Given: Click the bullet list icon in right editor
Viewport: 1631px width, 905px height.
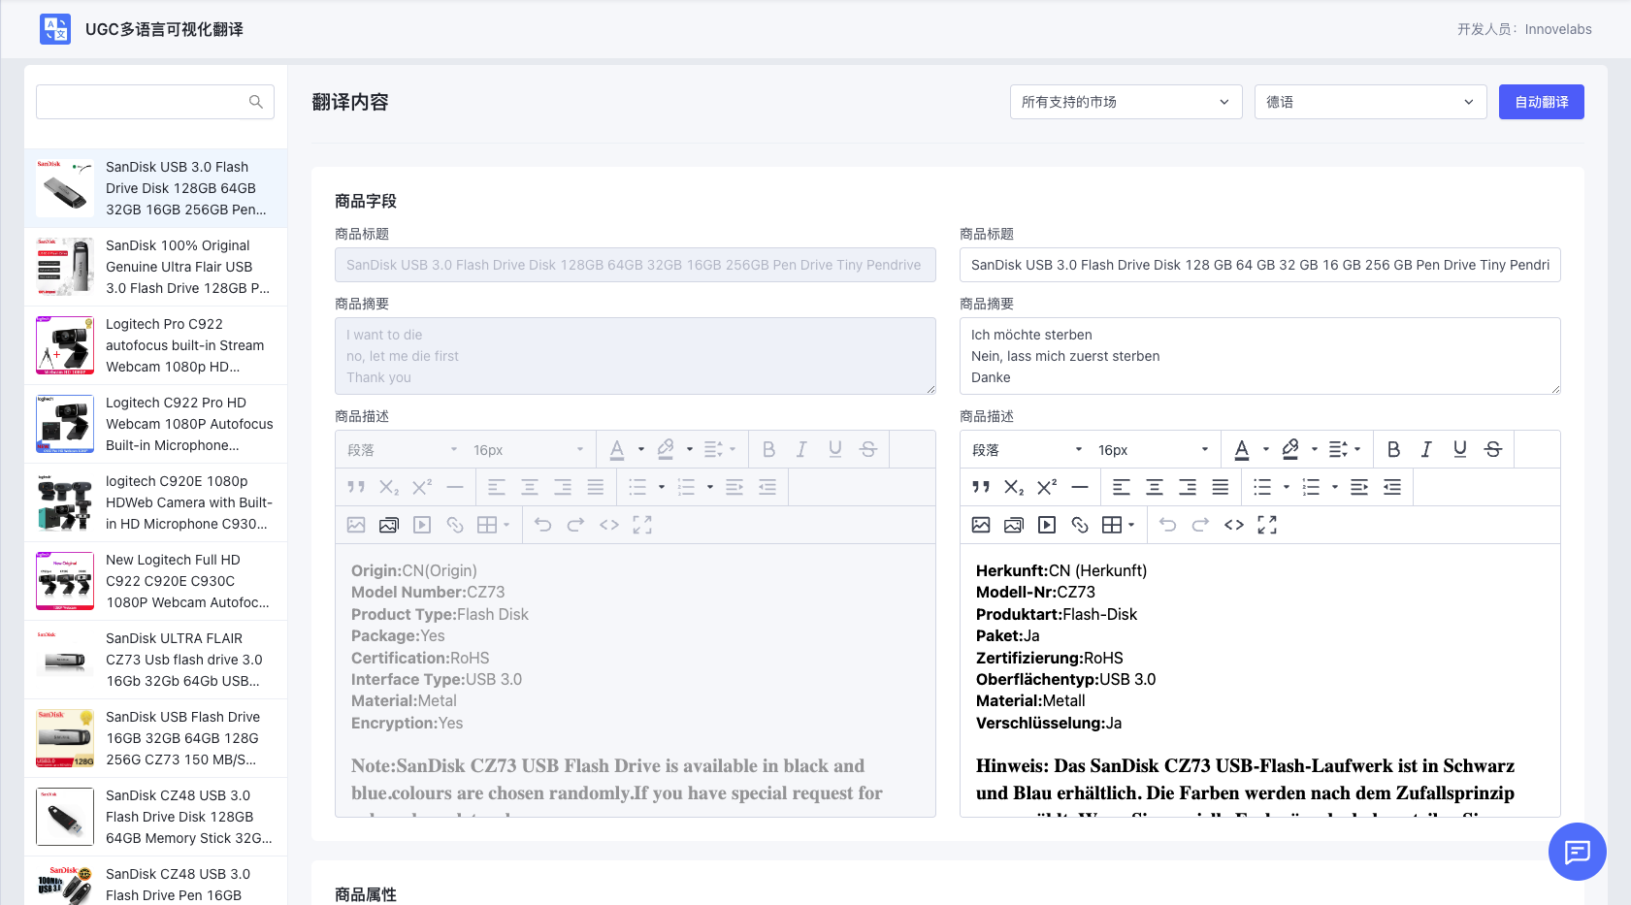Looking at the screenshot, I should tap(1262, 487).
